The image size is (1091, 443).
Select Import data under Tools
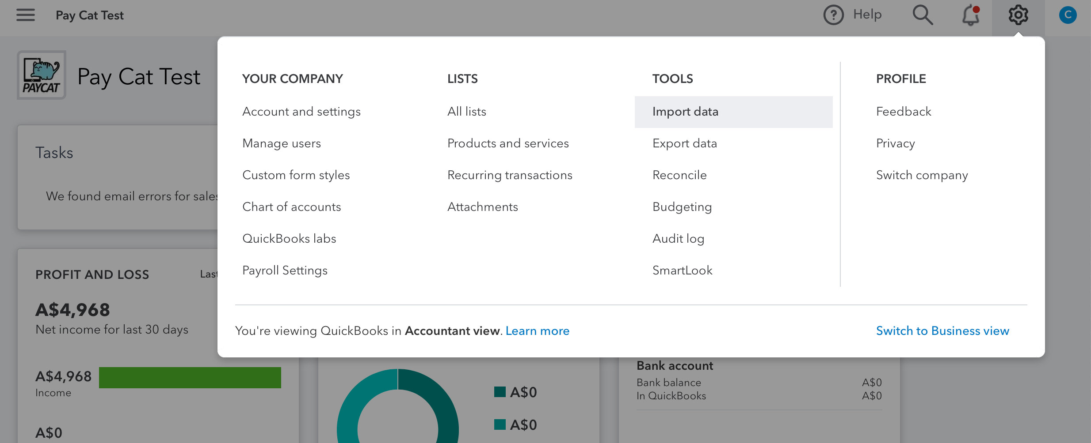(685, 112)
